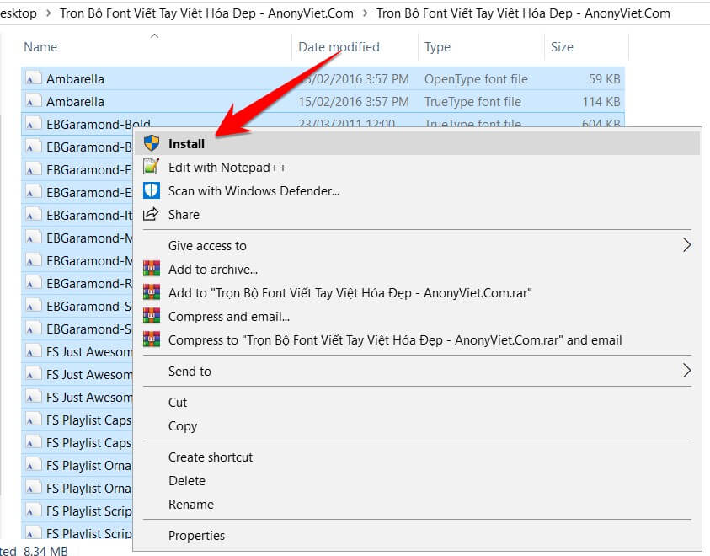Sort by the Type column header
The width and height of the screenshot is (710, 556).
point(437,47)
